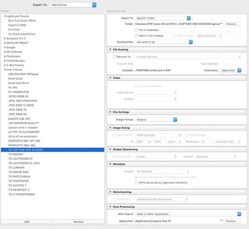Click the Remove preset button
249x229 pixels.
coord(78,222)
